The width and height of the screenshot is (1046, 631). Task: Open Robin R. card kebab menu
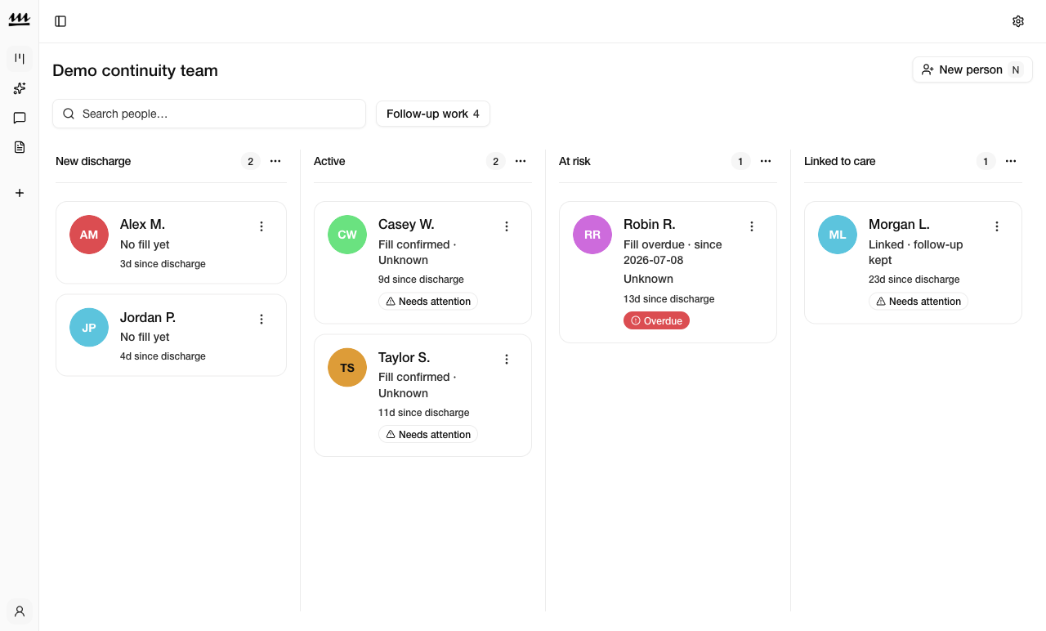(x=752, y=226)
